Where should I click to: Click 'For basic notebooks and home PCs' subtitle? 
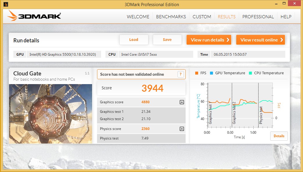pos(44,79)
